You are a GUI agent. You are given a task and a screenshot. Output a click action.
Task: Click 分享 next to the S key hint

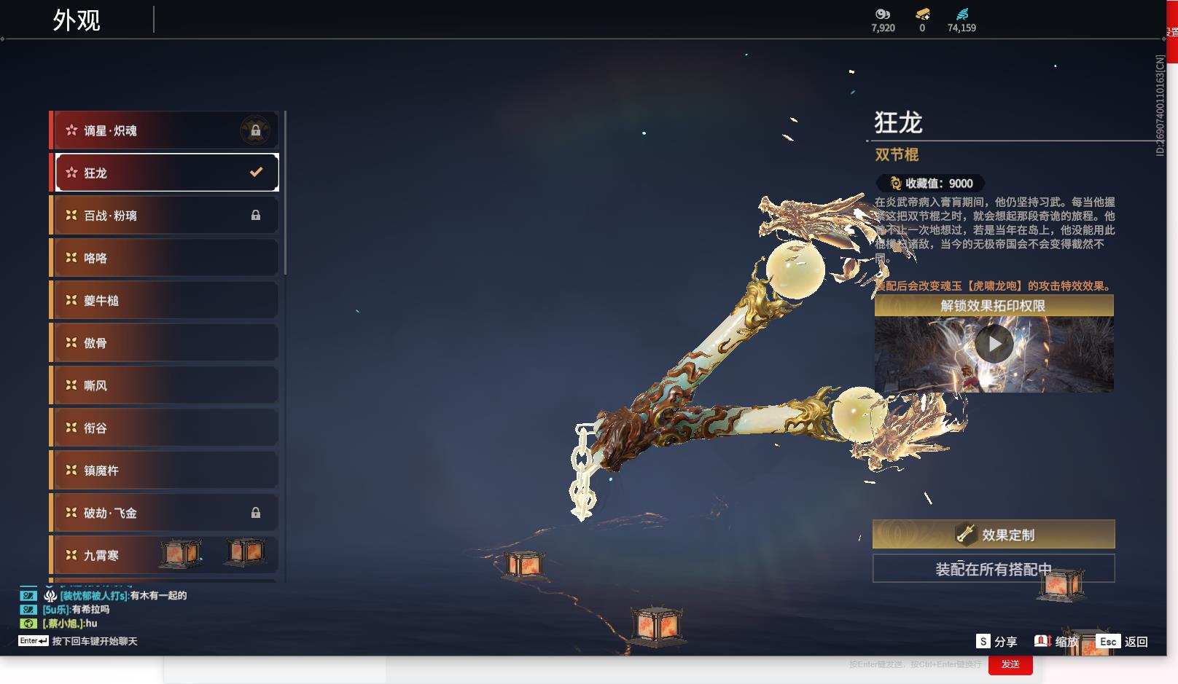coord(1007,642)
